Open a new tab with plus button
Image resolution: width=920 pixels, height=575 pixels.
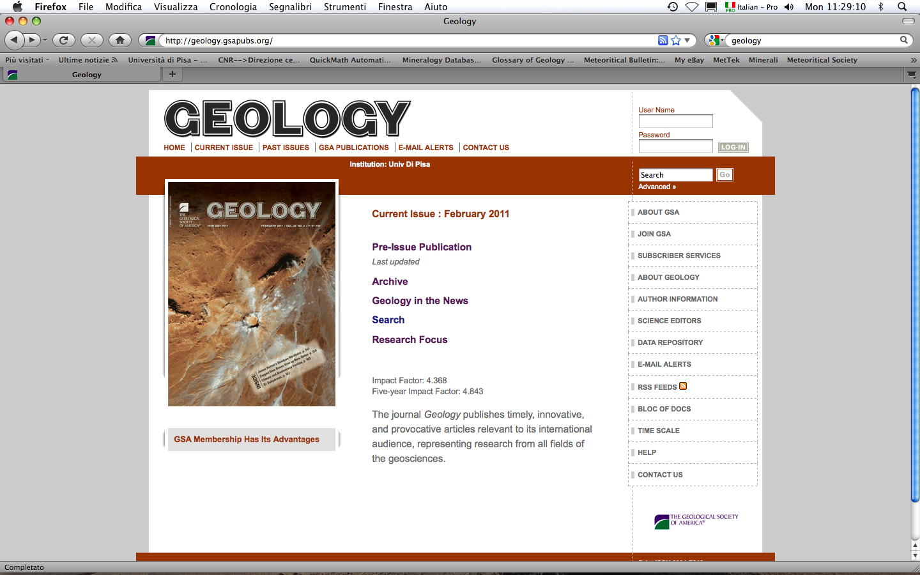[x=172, y=74]
